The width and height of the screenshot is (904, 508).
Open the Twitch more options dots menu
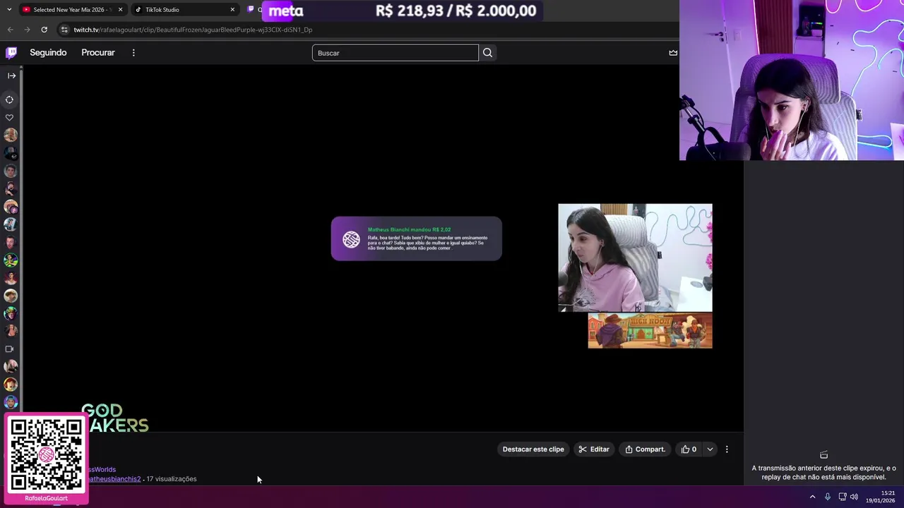point(133,53)
